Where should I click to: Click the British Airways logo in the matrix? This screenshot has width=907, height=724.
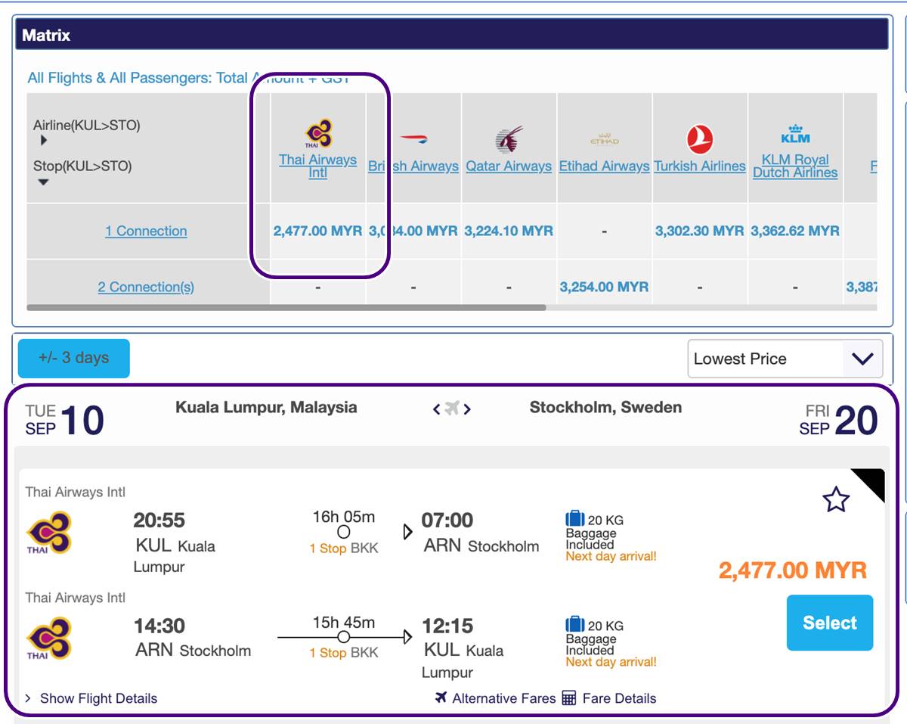(x=413, y=139)
